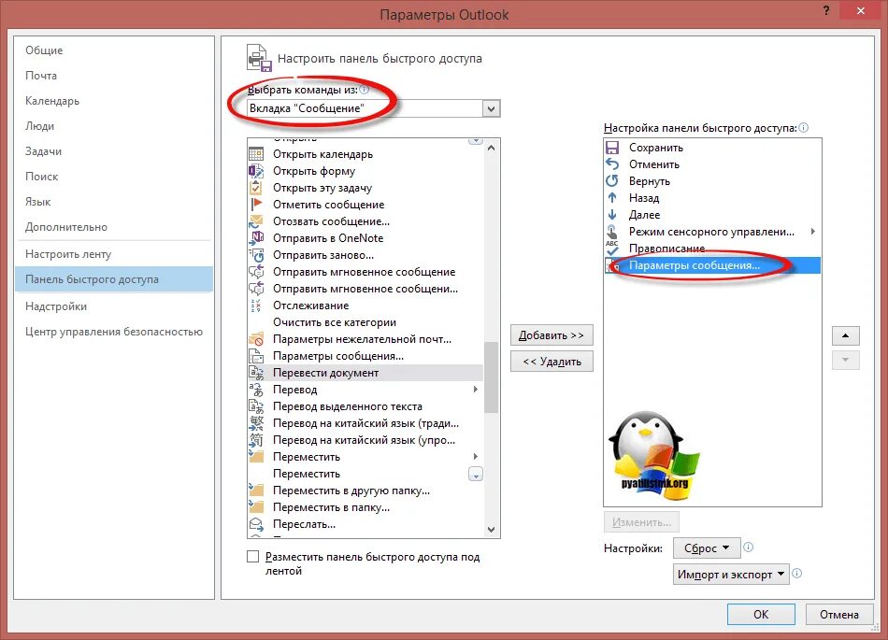The height and width of the screenshot is (640, 888).
Task: Click the icon beside Параметры сообщения in left list
Action: click(256, 356)
